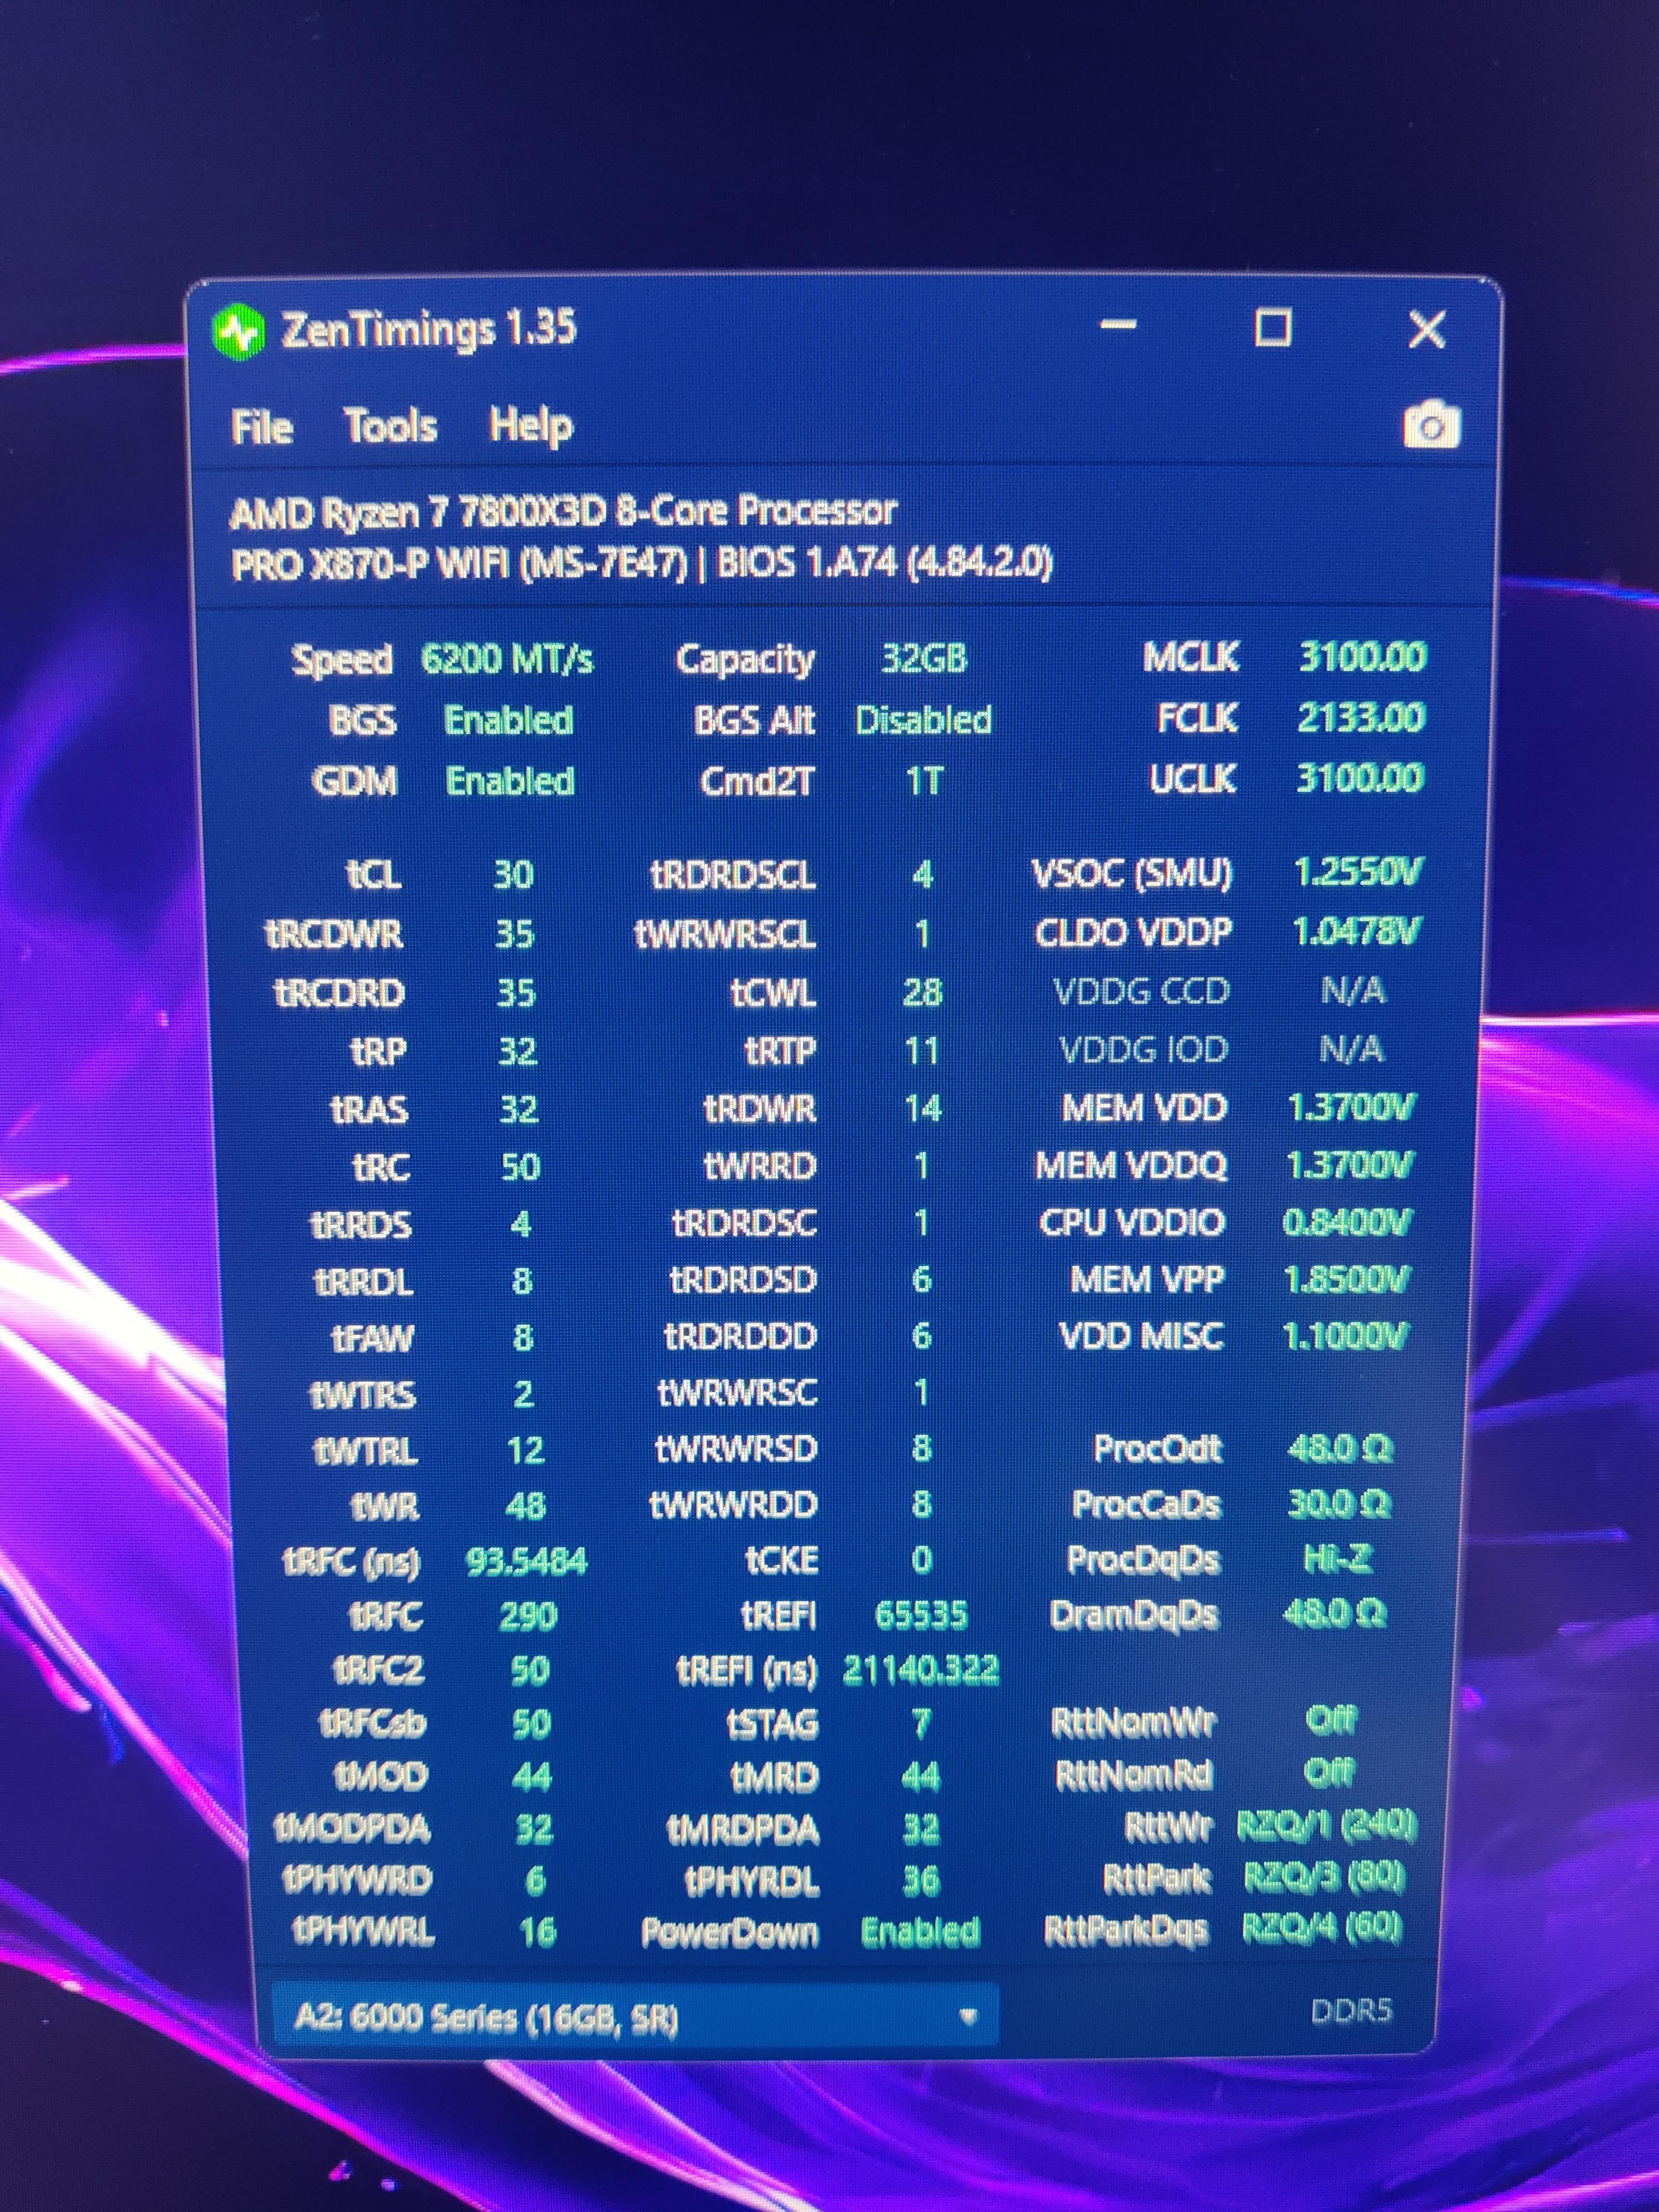Click the FCLK 2133.00 reading
This screenshot has width=1659, height=2212.
tap(1360, 718)
